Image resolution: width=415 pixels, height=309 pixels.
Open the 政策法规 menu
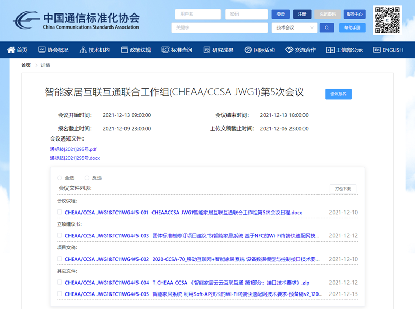[136, 50]
